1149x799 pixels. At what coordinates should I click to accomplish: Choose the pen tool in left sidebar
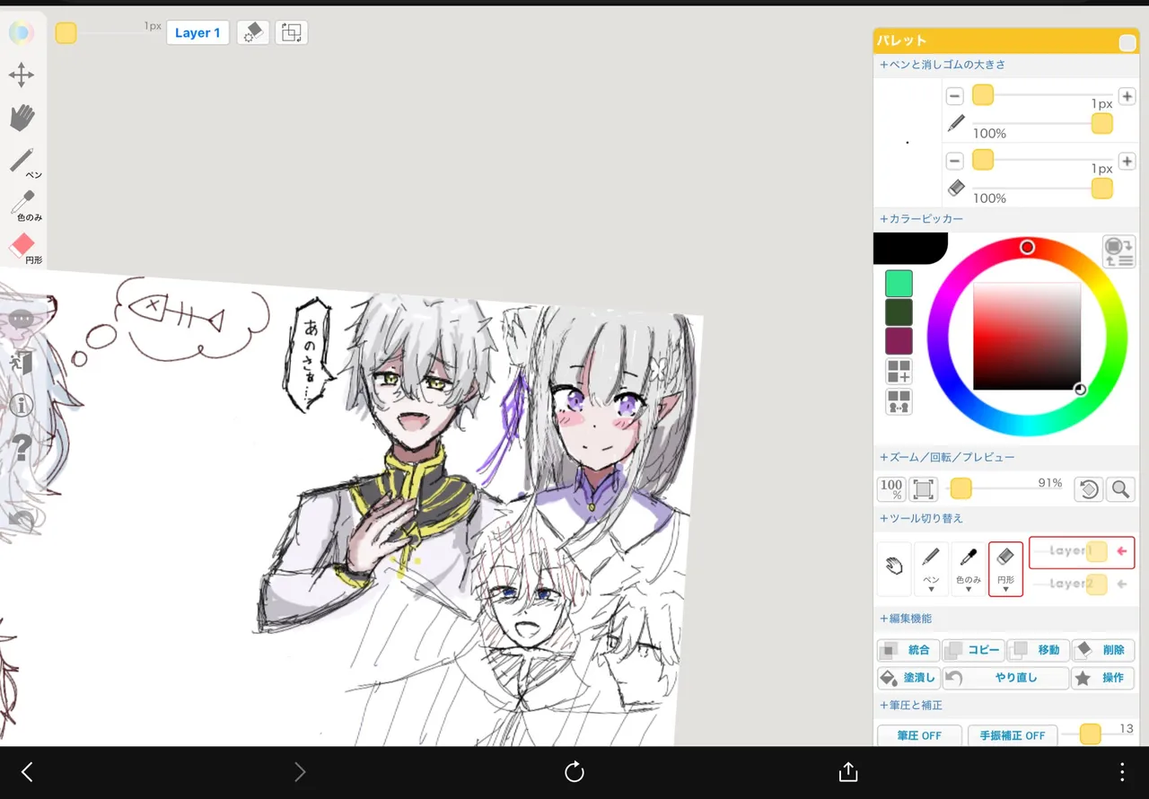[23, 162]
